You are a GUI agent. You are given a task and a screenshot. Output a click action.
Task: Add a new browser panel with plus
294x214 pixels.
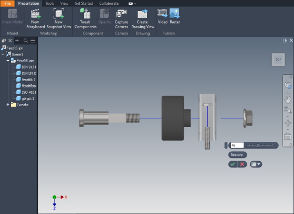pyautogui.click(x=17, y=41)
